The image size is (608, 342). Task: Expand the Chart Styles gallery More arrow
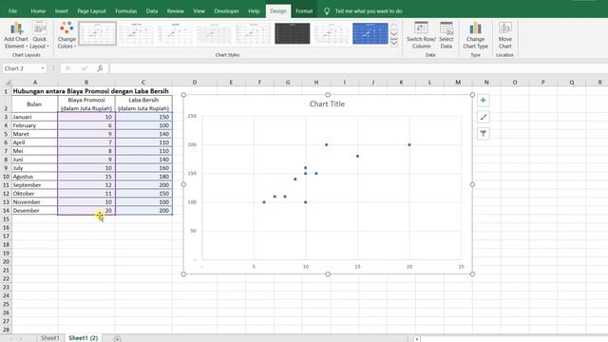click(394, 42)
